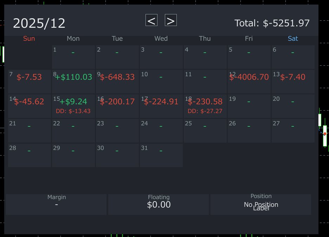Click the Position panel showing No Position

click(261, 204)
